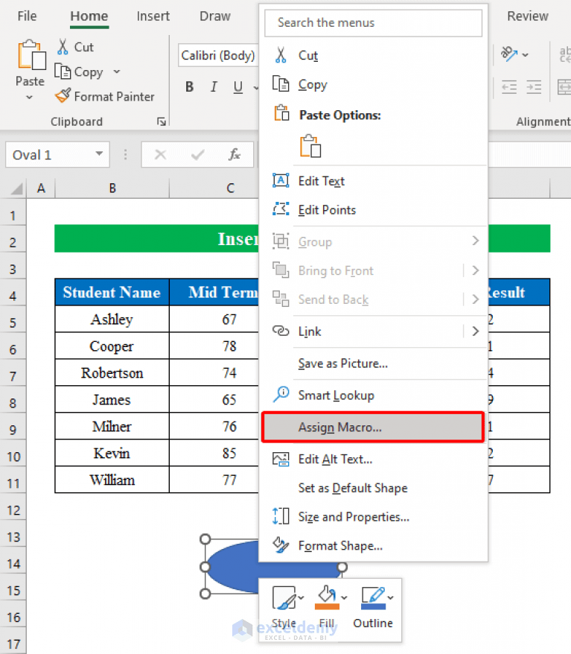Expand Group submenu arrow

(x=476, y=241)
